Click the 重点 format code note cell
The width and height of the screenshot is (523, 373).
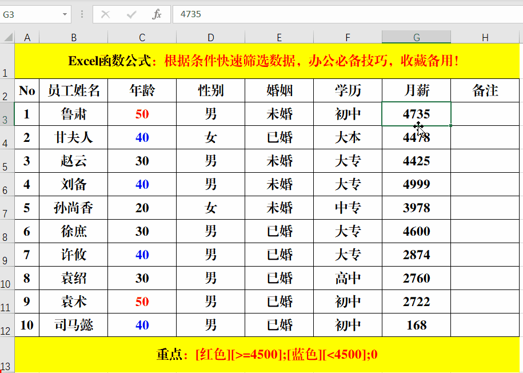point(267,355)
